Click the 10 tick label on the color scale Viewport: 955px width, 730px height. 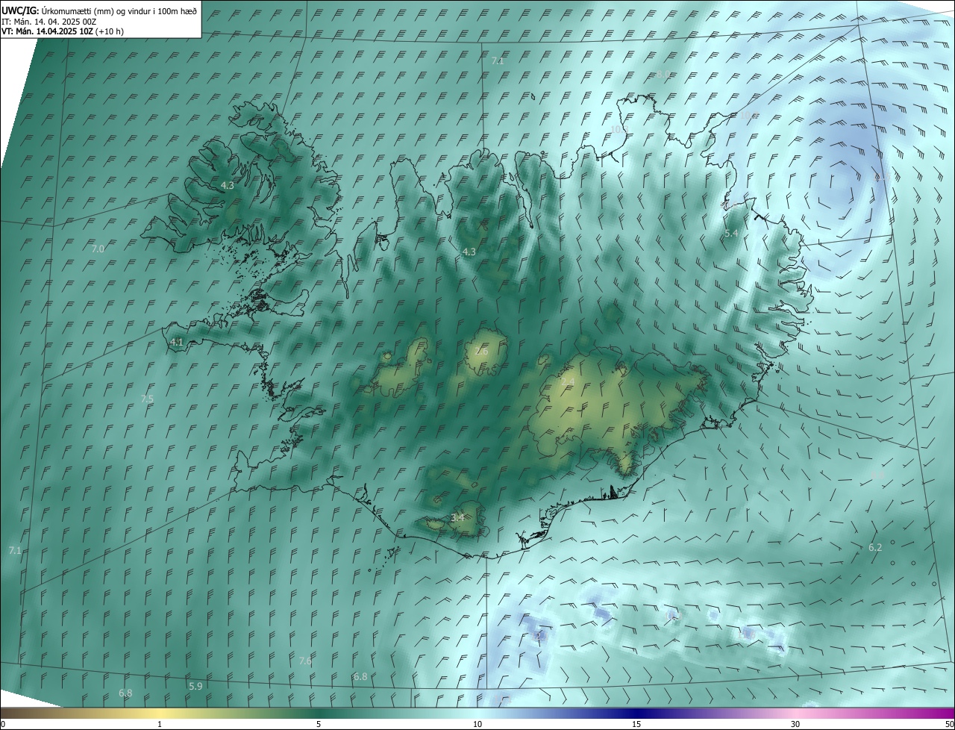point(477,724)
